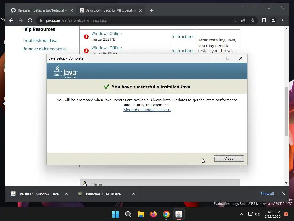Toggle Chrome side panel
The image size is (294, 221).
[x=264, y=20]
